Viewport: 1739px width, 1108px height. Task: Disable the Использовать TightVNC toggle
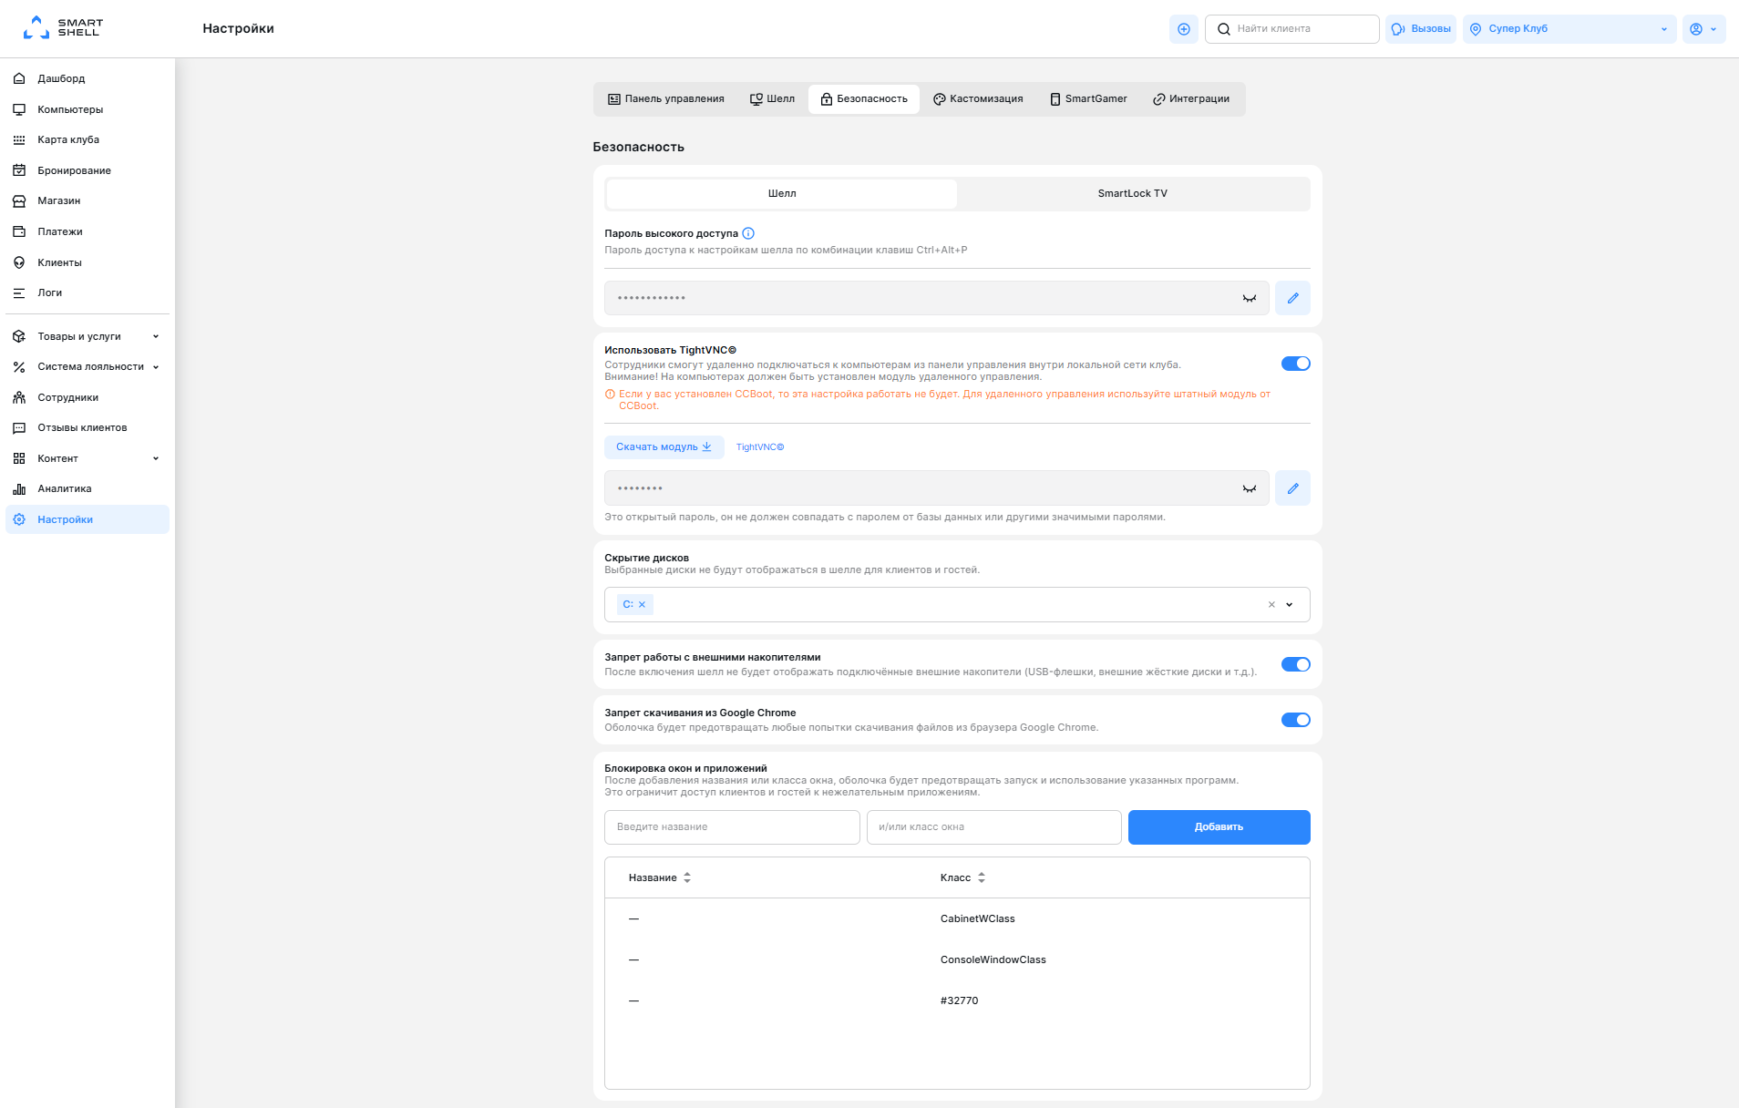point(1295,364)
